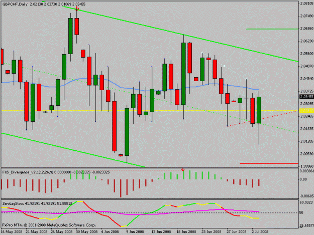Image resolution: width=314 pixels, height=235 pixels.
Task: Click the 2.06860 price scale label
Action: (307, 29)
